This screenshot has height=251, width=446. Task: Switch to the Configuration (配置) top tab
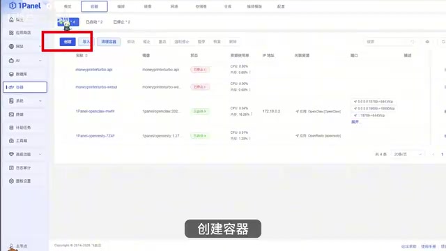(281, 6)
